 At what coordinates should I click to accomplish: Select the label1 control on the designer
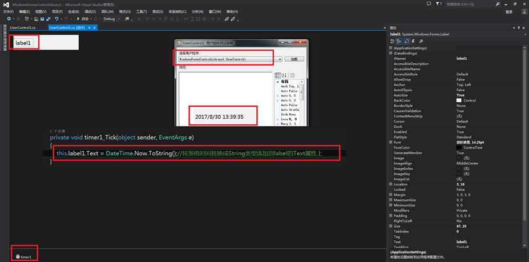[23, 43]
